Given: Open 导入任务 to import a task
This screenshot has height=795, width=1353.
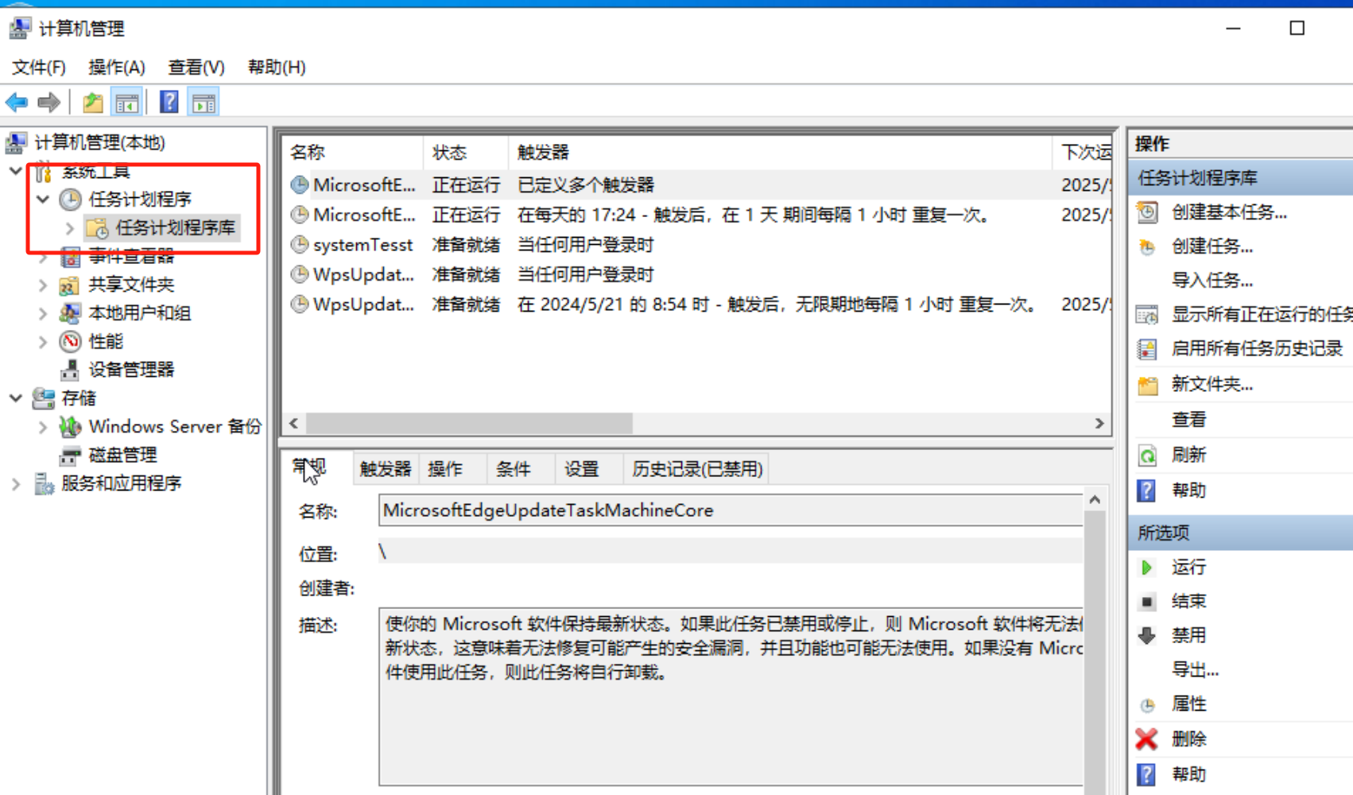Looking at the screenshot, I should [x=1212, y=280].
